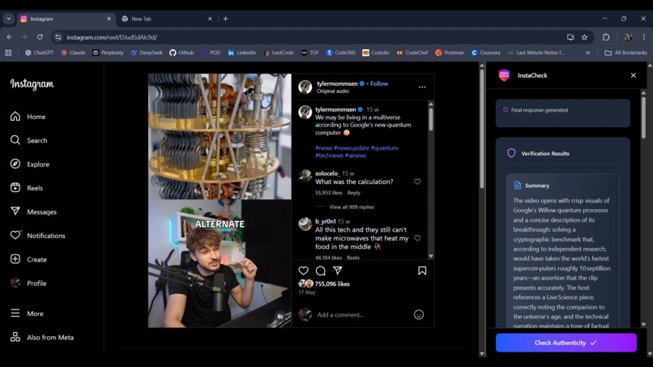Open Chrome three-dot menu

644,37
